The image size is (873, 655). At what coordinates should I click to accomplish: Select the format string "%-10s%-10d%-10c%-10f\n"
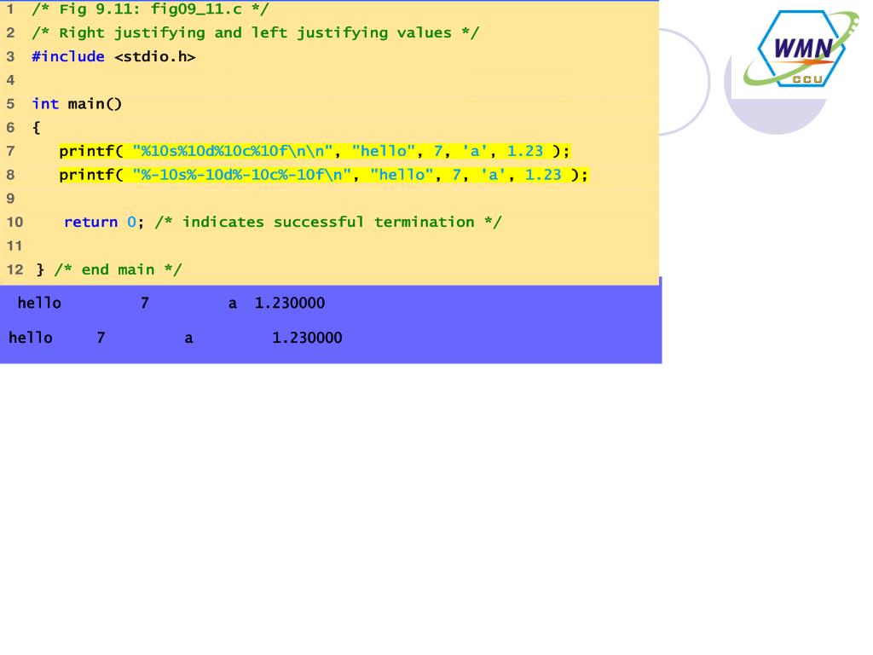coord(241,175)
